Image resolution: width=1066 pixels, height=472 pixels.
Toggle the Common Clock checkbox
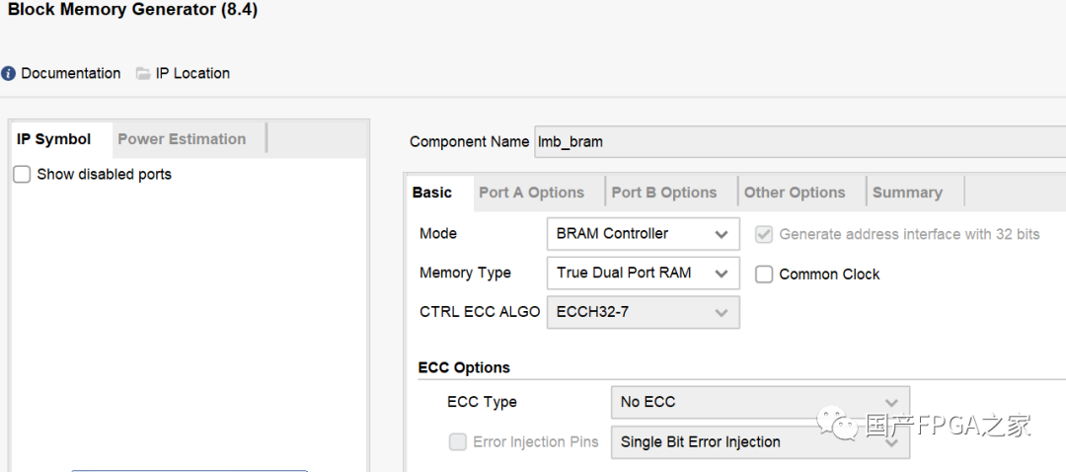(x=764, y=275)
